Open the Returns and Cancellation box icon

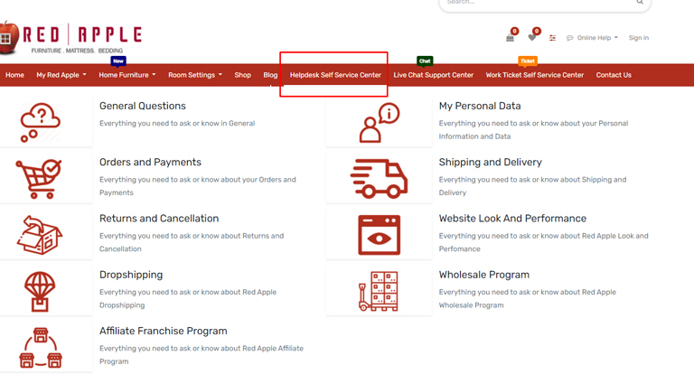[40, 235]
